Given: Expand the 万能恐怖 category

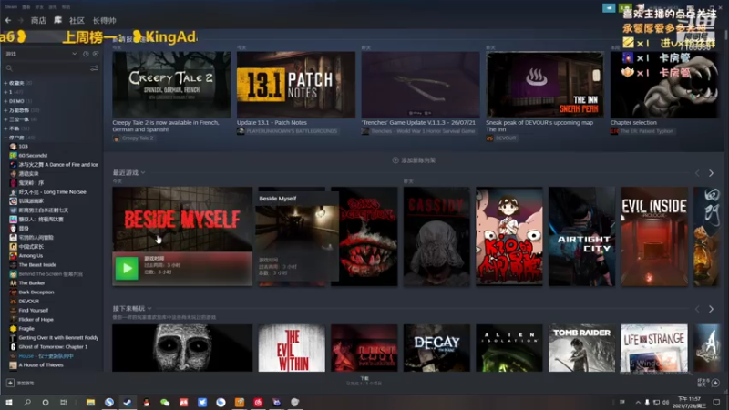Looking at the screenshot, I should (5, 110).
